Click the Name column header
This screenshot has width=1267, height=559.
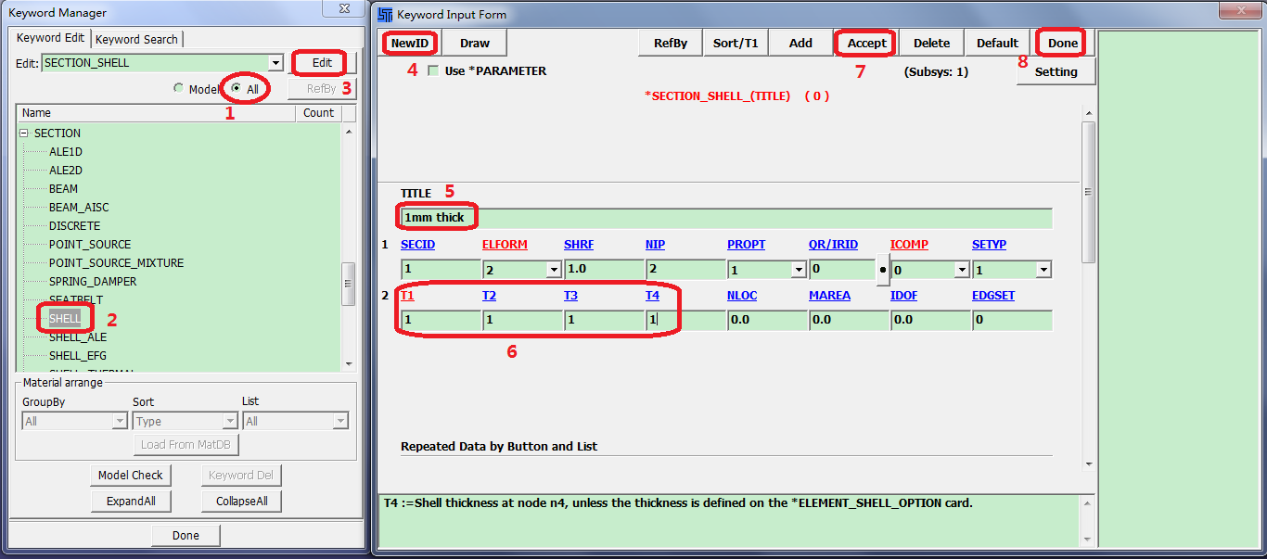click(156, 113)
